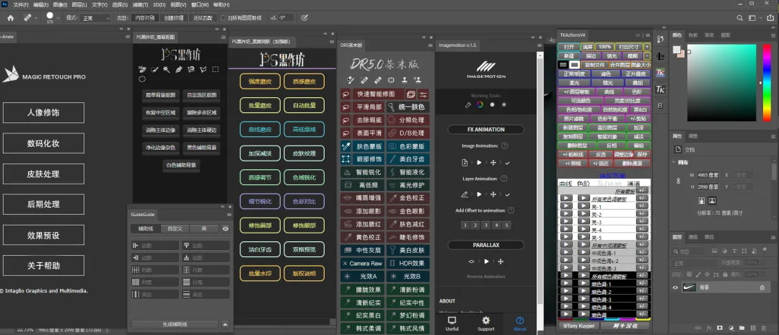The height and width of the screenshot is (335, 779).
Task: Switch to 自定义 tab in GuideGuide
Action: pyautogui.click(x=175, y=229)
